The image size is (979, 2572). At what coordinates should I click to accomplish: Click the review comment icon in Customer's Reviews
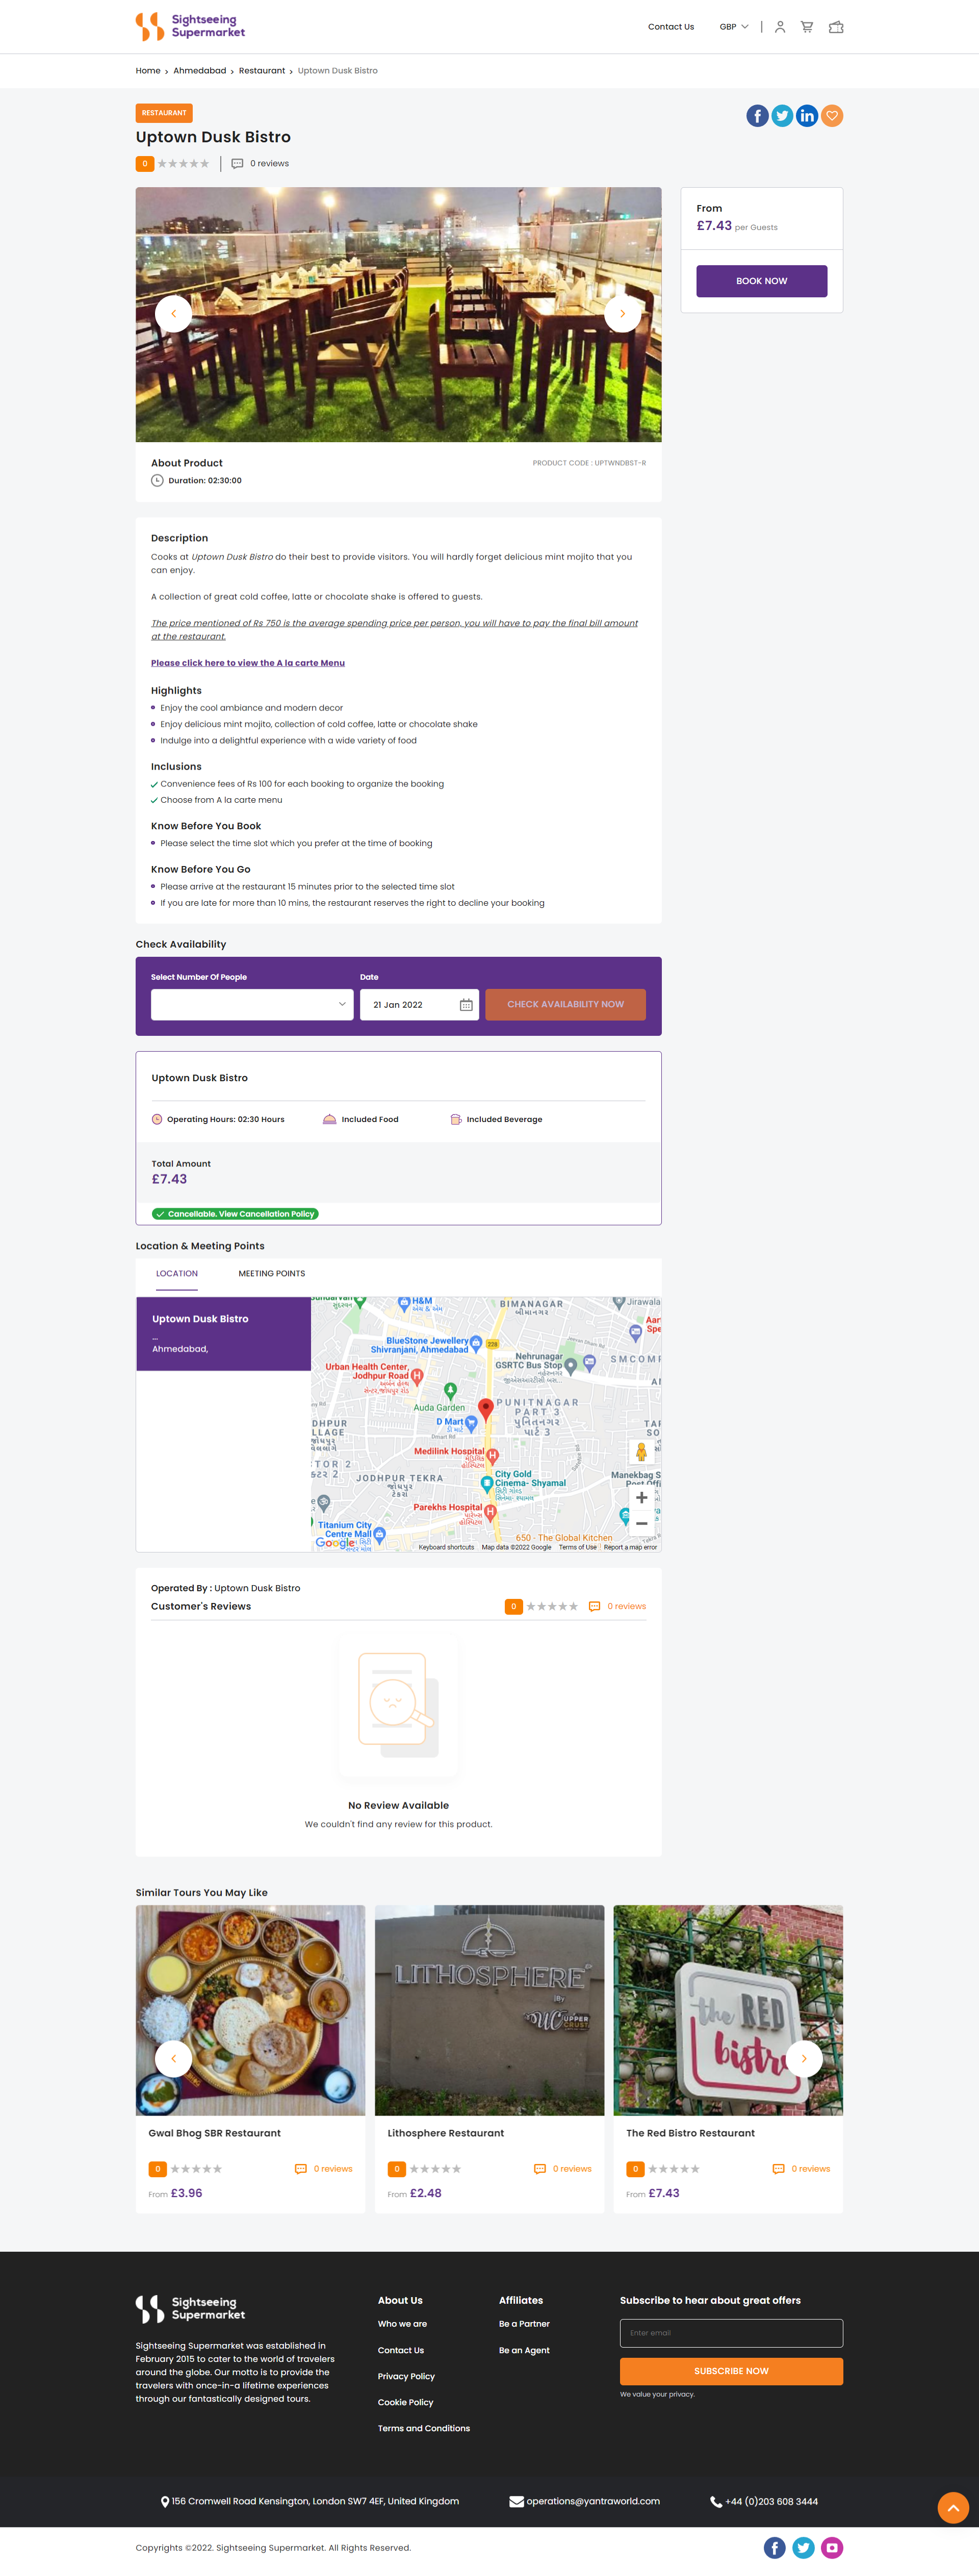(x=595, y=1607)
